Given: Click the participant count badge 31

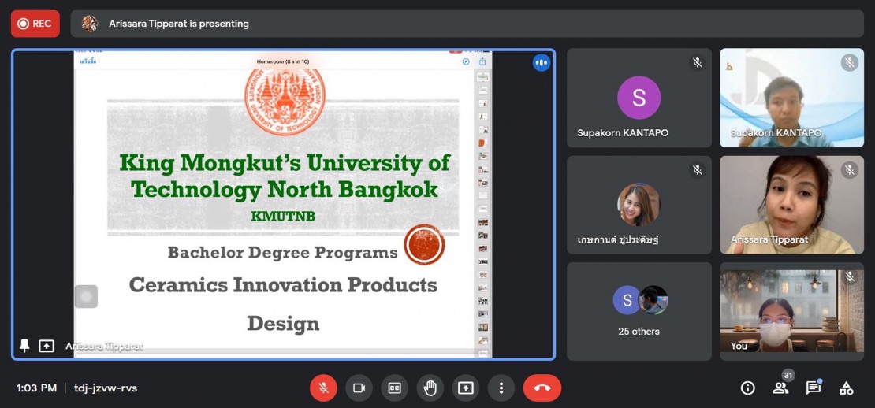Looking at the screenshot, I should coord(788,375).
